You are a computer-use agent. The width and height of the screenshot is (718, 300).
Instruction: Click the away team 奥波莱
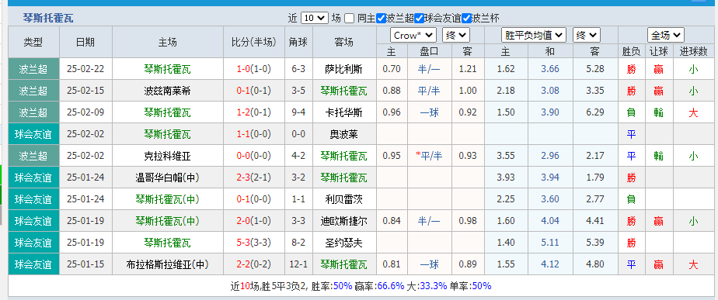coord(344,134)
